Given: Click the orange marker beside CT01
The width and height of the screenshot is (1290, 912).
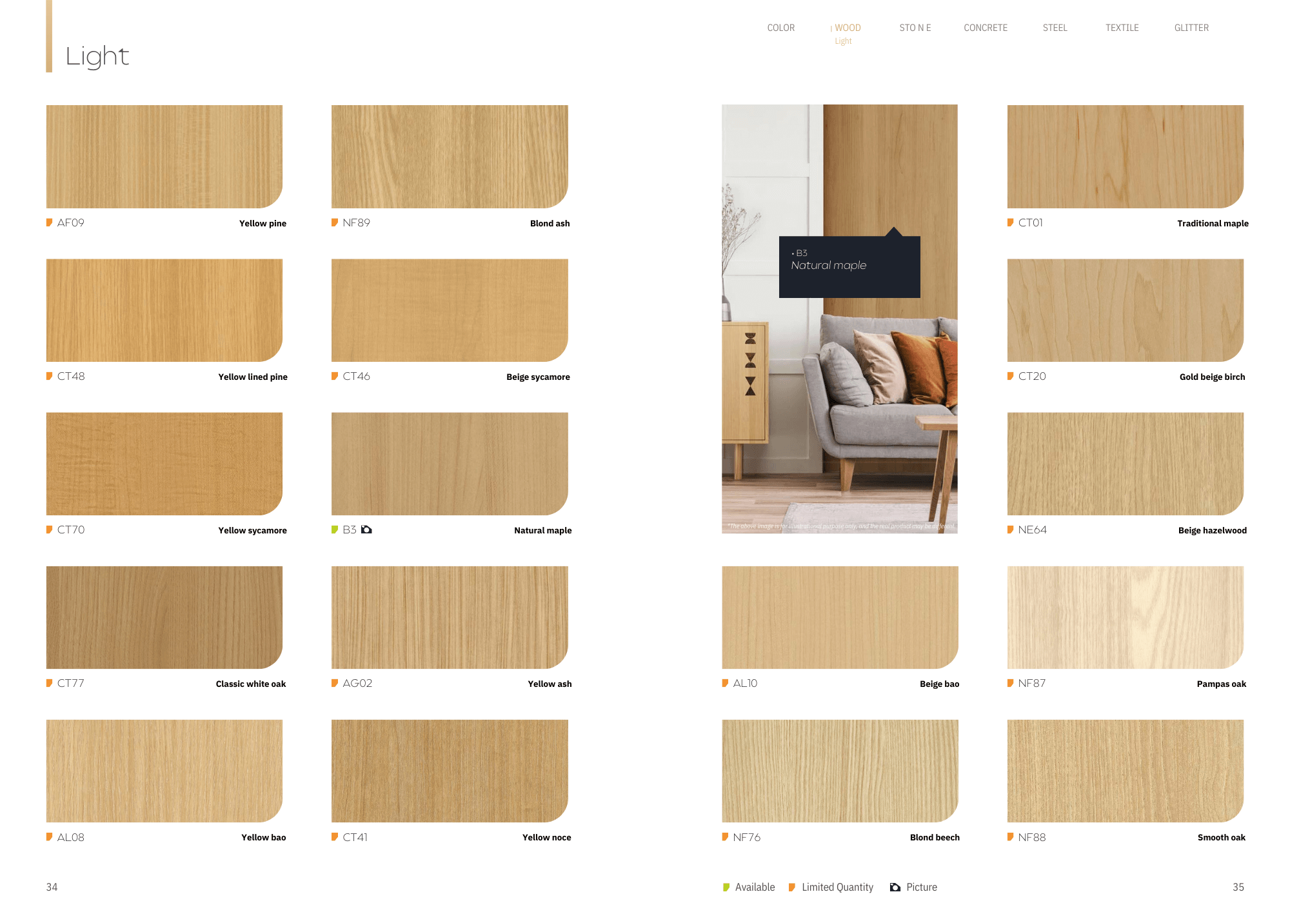Looking at the screenshot, I should (1010, 223).
